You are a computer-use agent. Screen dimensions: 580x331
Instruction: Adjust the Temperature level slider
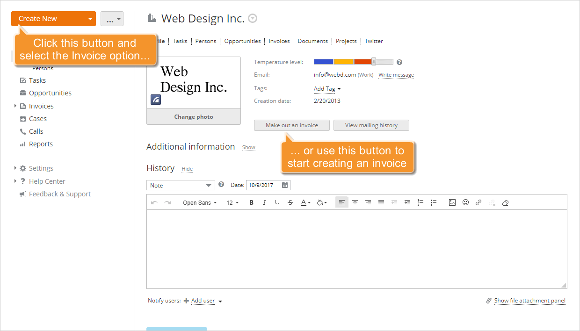373,61
